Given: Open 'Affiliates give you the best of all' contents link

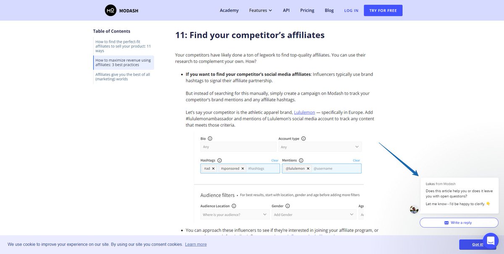Looking at the screenshot, I should pyautogui.click(x=123, y=77).
